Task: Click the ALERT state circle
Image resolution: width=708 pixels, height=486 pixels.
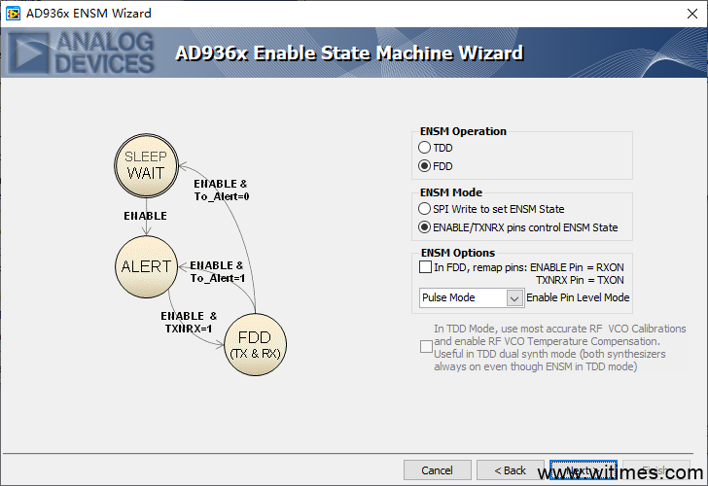Action: (x=146, y=266)
